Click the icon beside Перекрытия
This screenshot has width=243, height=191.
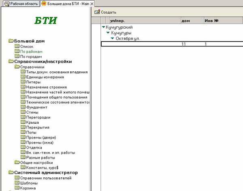[x=23, y=127]
